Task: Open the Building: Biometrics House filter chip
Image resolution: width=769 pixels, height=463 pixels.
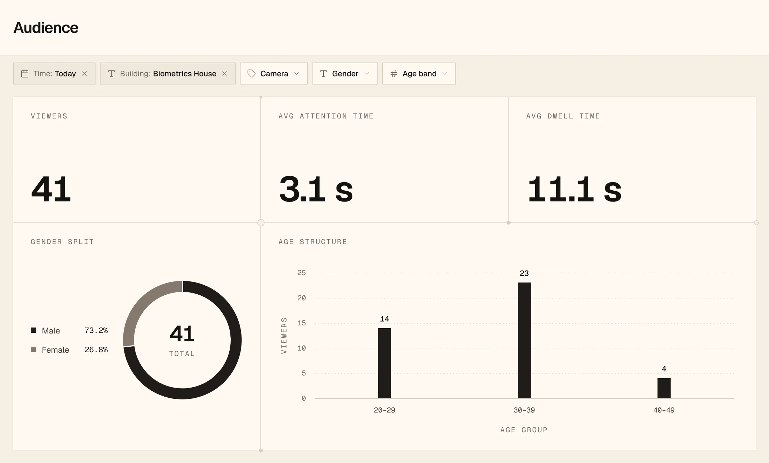Action: (x=168, y=74)
